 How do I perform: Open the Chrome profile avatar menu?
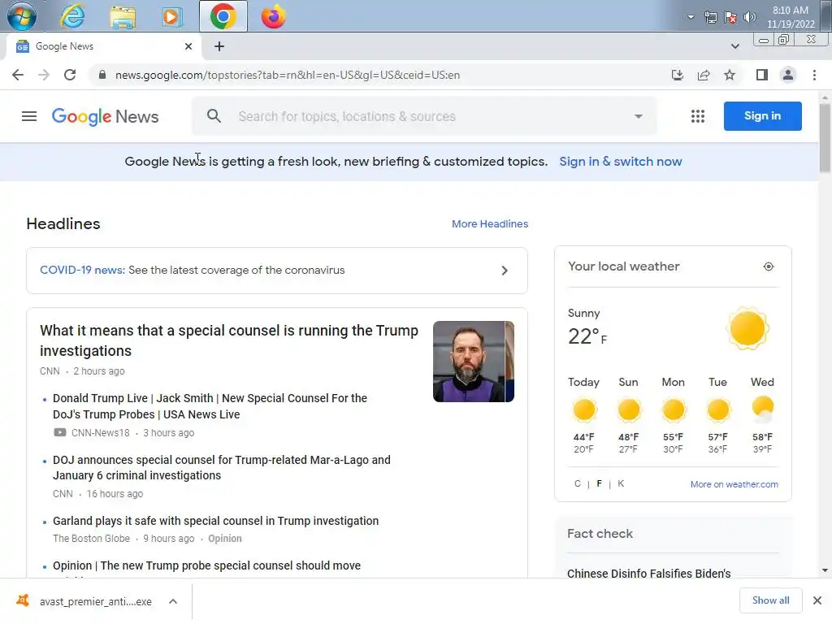click(x=788, y=75)
